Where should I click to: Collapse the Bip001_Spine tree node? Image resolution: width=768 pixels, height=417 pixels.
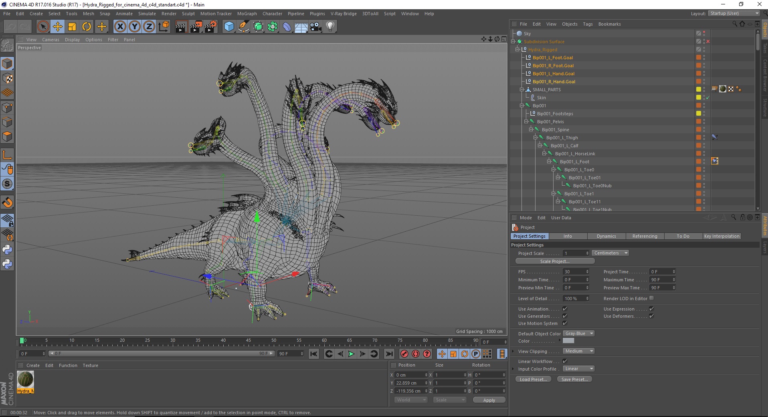tap(531, 129)
